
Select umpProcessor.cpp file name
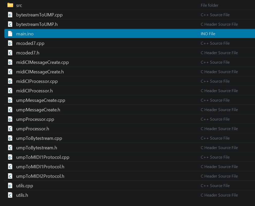(x=35, y=119)
